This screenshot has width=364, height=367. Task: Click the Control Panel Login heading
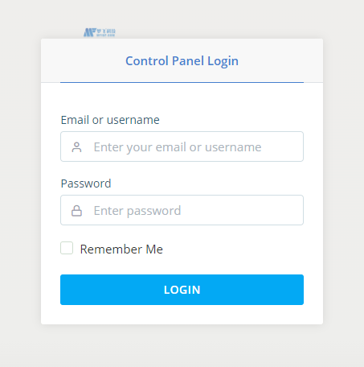[182, 61]
